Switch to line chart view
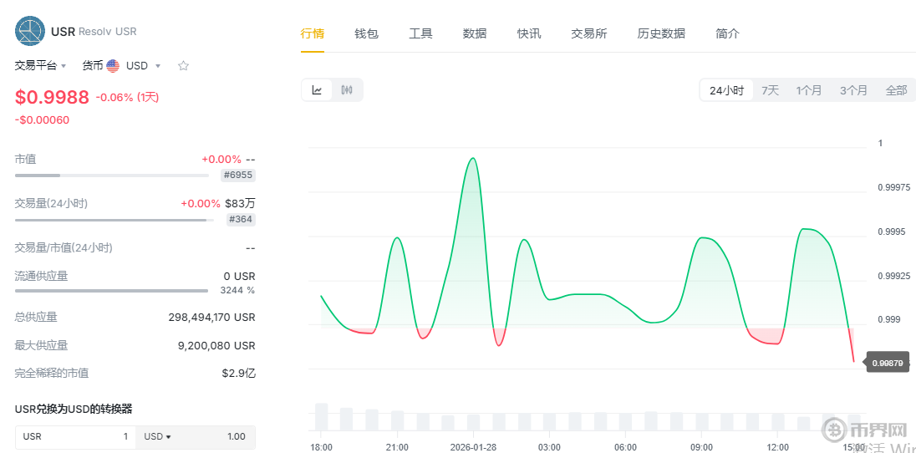Viewport: 916px width, 453px height. point(318,90)
